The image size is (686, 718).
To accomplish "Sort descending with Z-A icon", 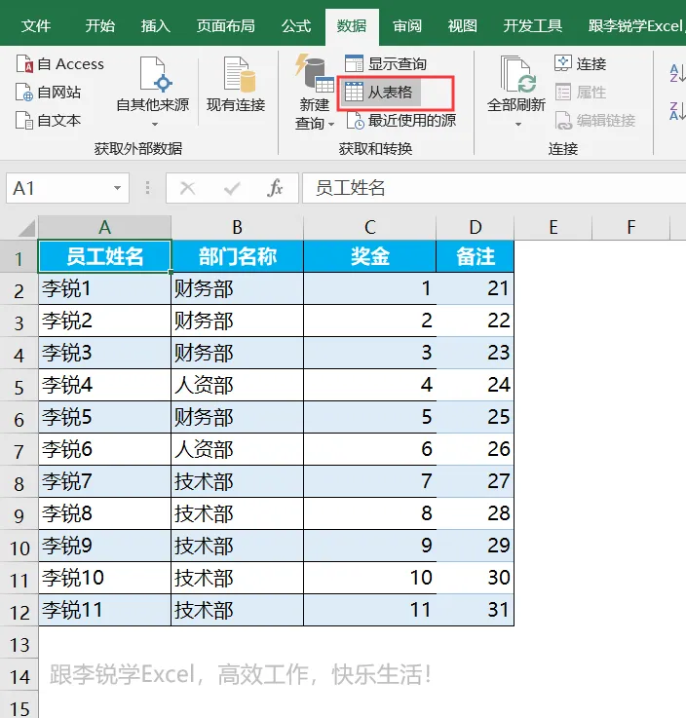I will click(677, 111).
